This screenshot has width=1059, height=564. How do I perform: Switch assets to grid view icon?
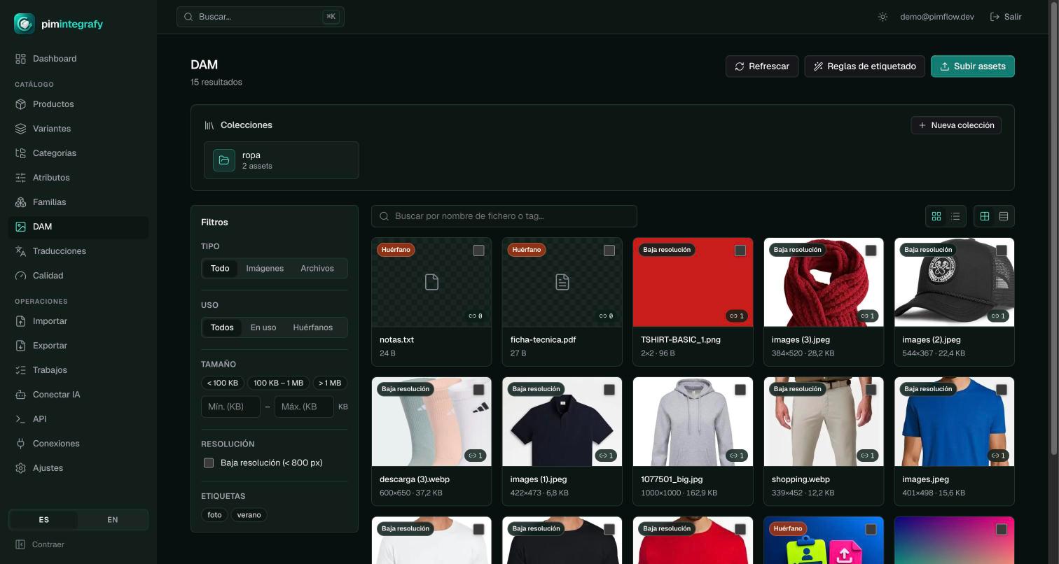coord(936,216)
